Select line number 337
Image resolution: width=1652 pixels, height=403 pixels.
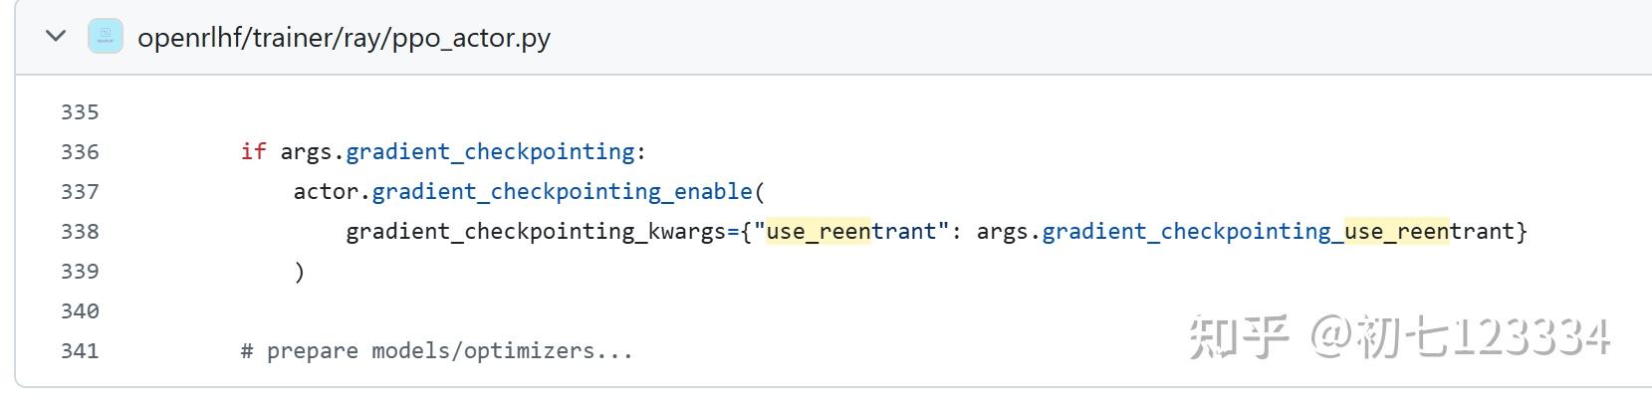[80, 192]
